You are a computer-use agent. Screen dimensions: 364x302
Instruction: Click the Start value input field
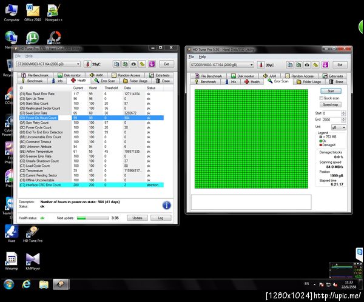pos(332,113)
